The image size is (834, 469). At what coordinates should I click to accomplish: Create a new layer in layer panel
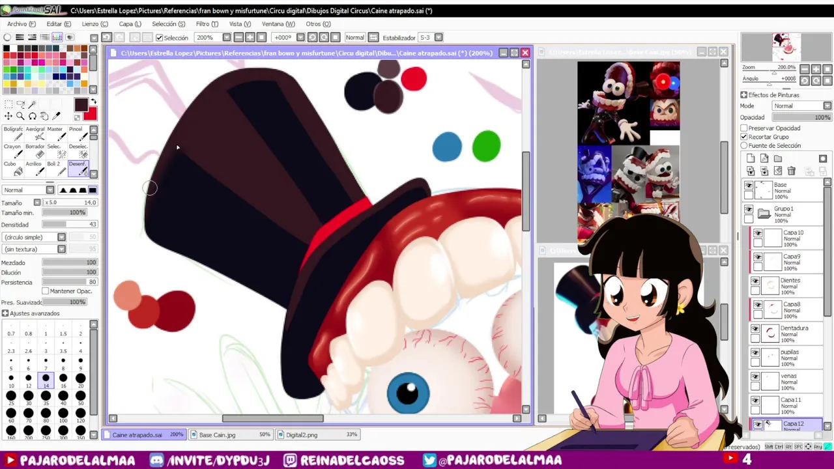751,158
